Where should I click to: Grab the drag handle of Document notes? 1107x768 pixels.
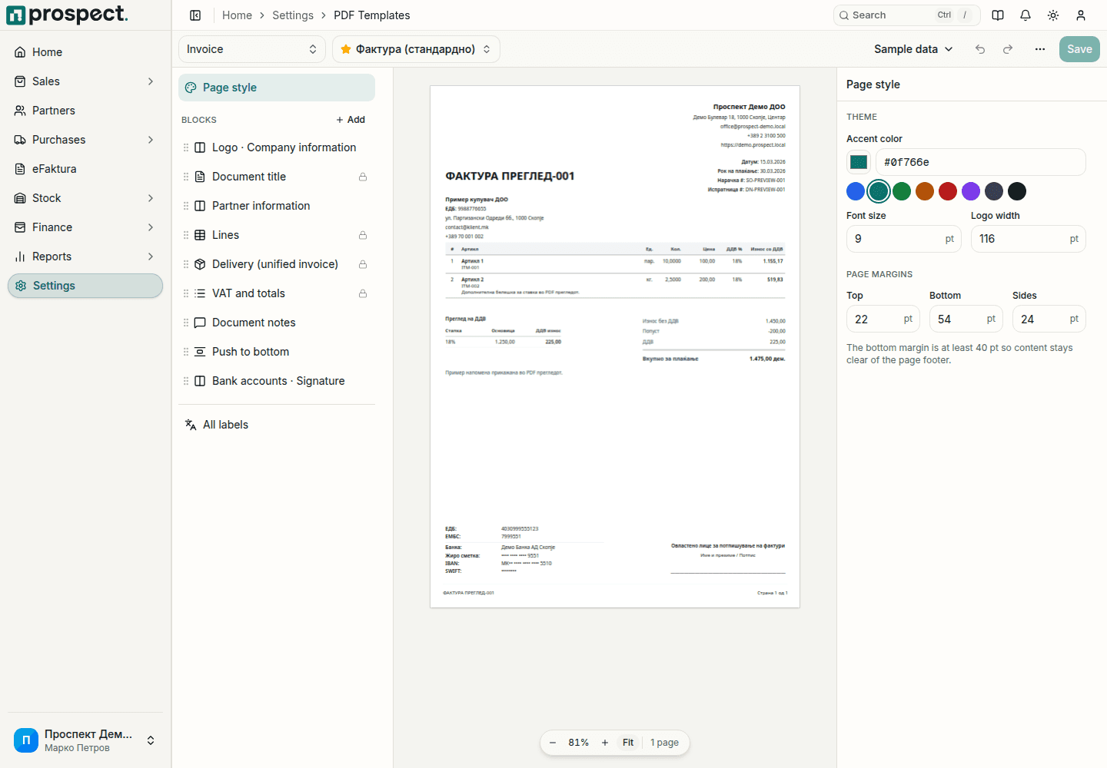(186, 323)
